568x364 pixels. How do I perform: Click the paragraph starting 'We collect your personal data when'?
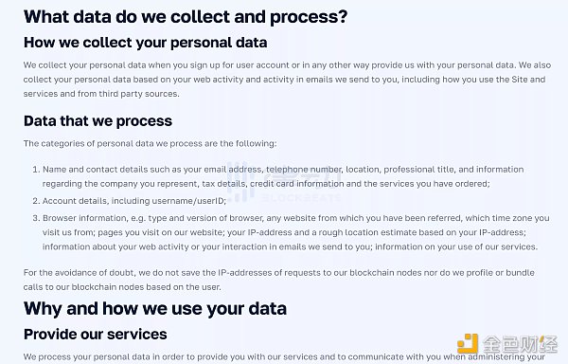coord(287,80)
